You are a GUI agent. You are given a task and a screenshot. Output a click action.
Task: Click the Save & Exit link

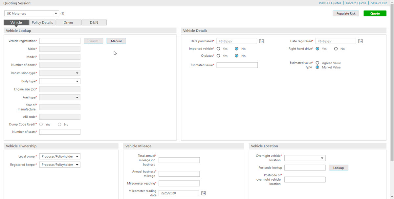(379, 3)
